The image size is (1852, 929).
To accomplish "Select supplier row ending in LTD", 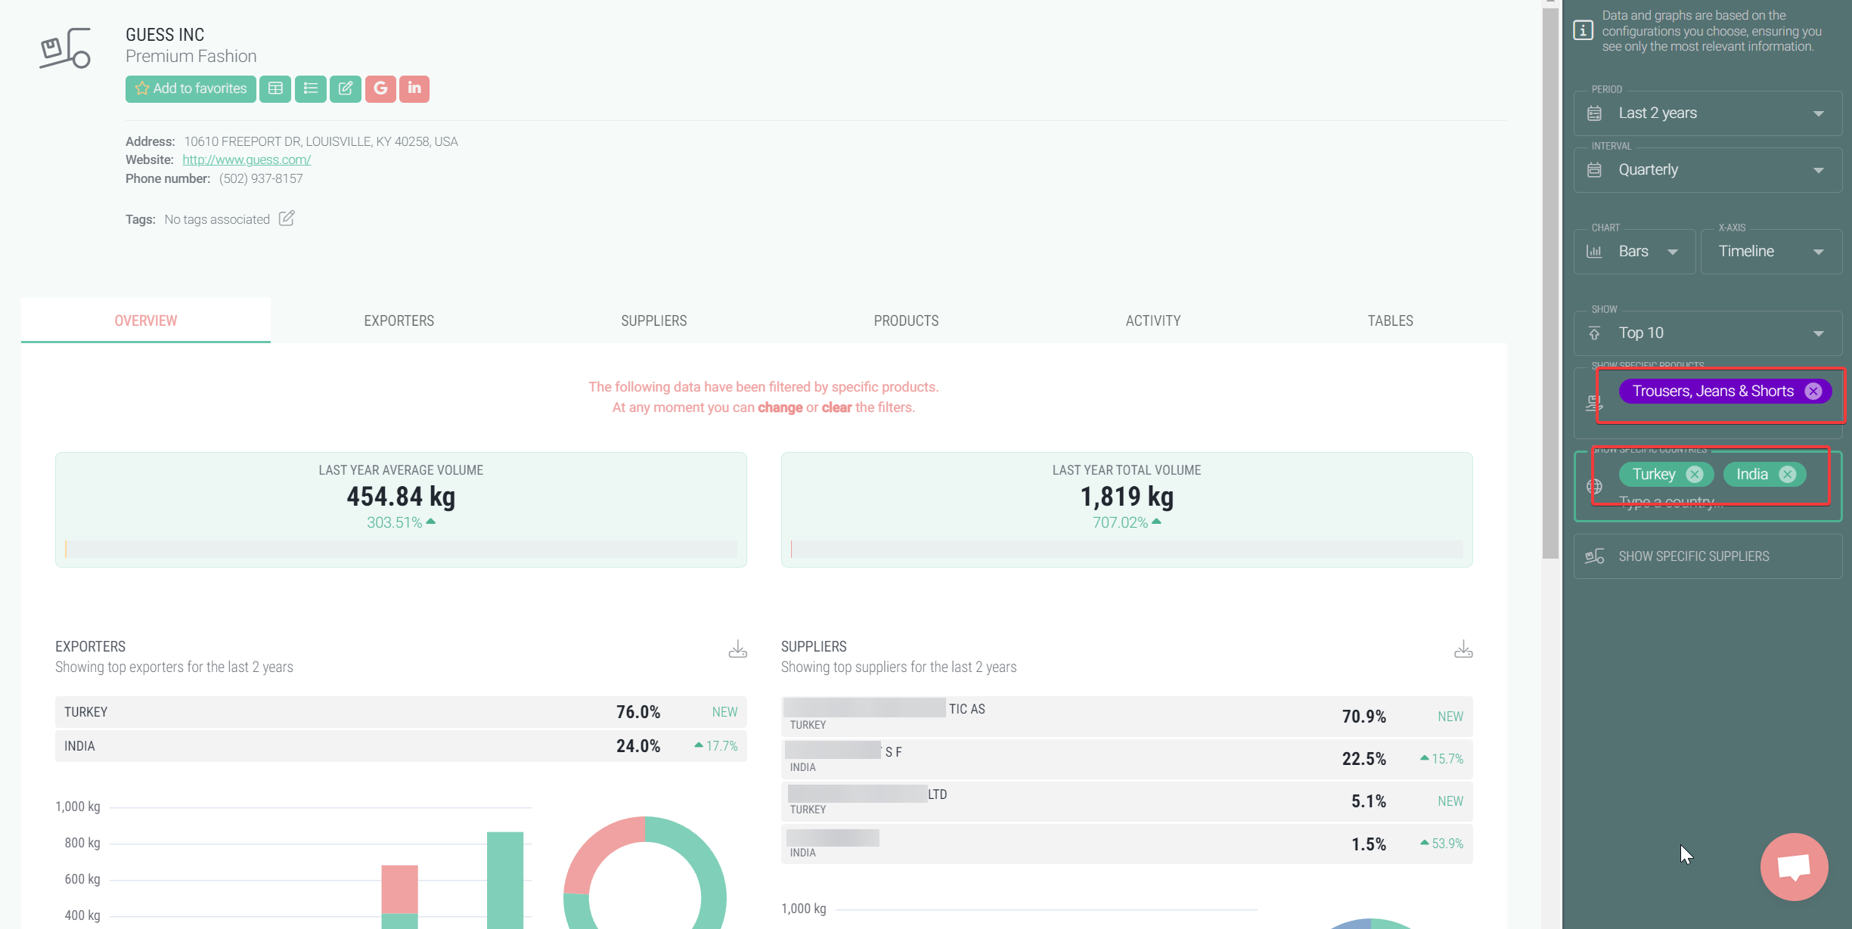I will click(1127, 800).
